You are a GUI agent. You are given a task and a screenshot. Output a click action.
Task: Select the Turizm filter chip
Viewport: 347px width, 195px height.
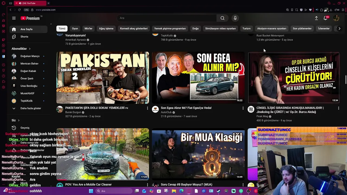(x=246, y=28)
